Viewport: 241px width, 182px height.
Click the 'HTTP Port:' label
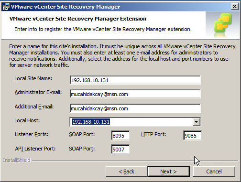click(153, 135)
